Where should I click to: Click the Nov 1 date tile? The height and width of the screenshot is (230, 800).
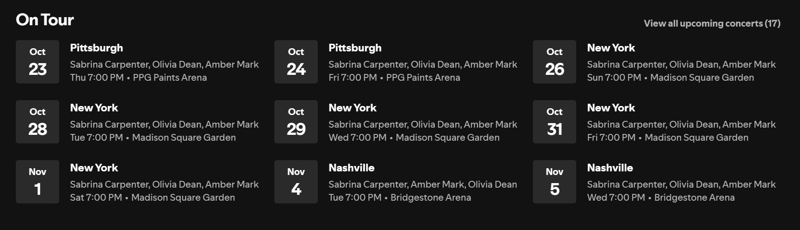(x=38, y=182)
